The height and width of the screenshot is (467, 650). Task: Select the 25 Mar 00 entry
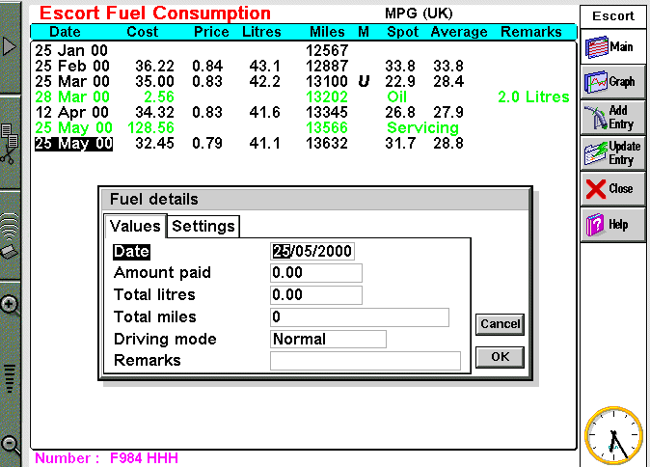point(303,81)
